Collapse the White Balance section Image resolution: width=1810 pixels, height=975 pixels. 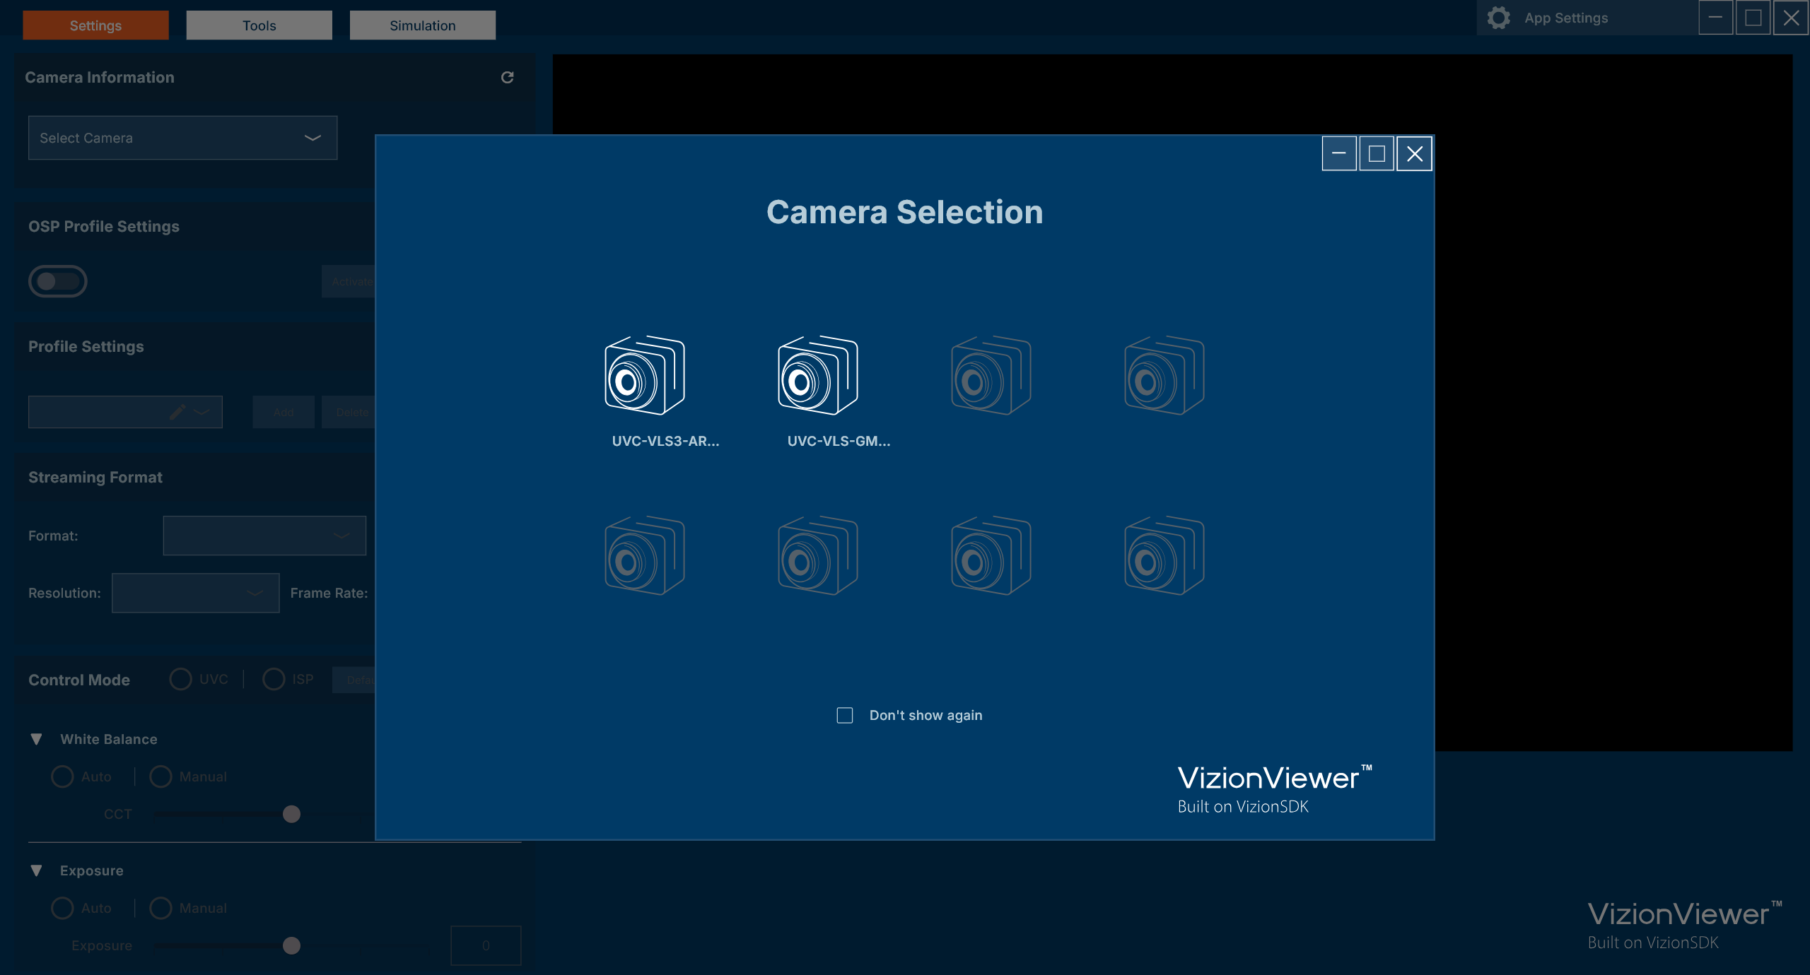(x=36, y=739)
